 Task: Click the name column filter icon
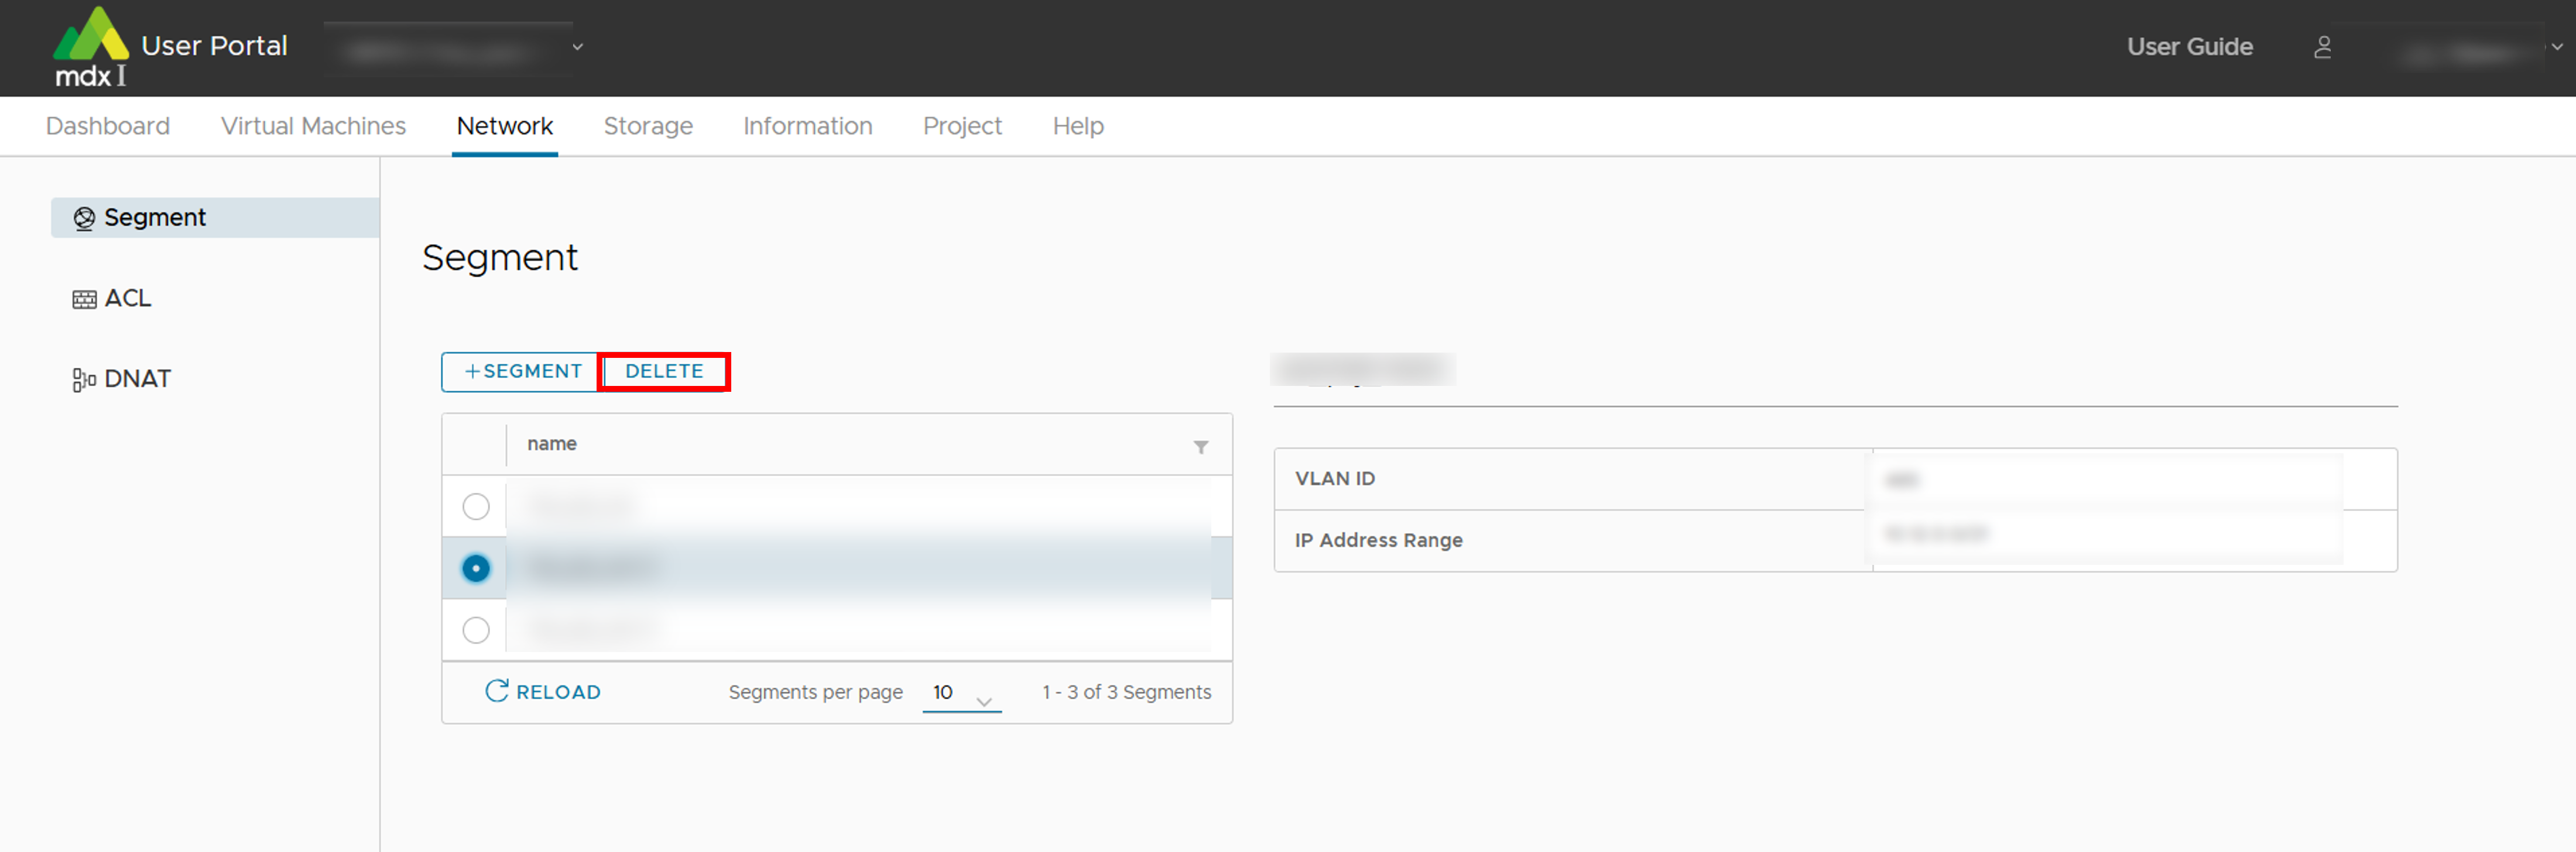click(x=1200, y=447)
